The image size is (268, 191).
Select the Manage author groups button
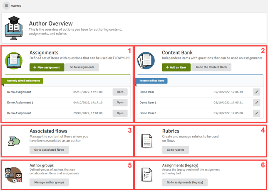(x=49, y=182)
